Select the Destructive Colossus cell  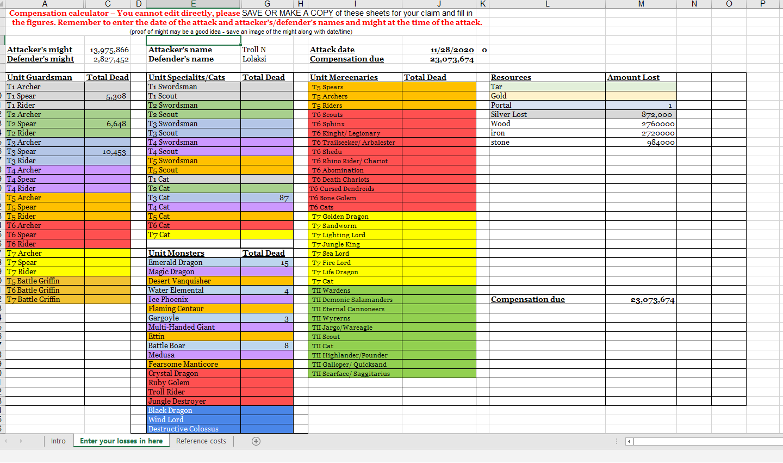[x=194, y=429]
